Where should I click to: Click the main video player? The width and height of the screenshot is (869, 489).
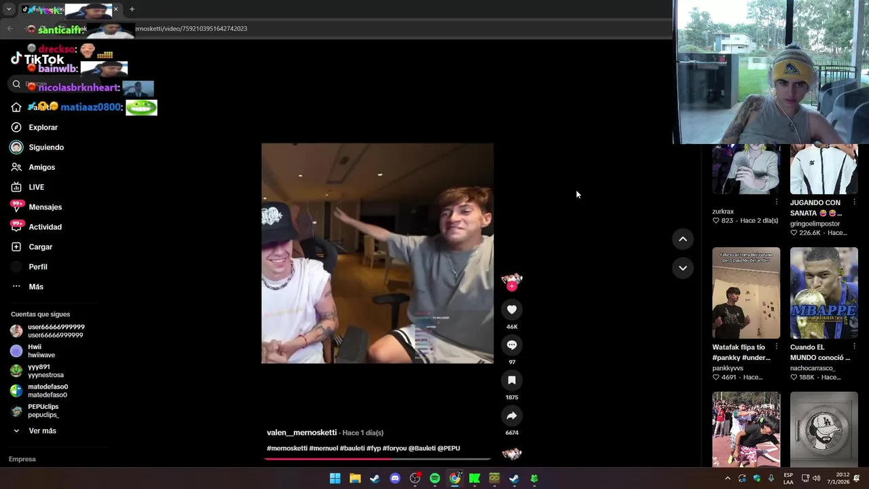pyautogui.click(x=377, y=253)
